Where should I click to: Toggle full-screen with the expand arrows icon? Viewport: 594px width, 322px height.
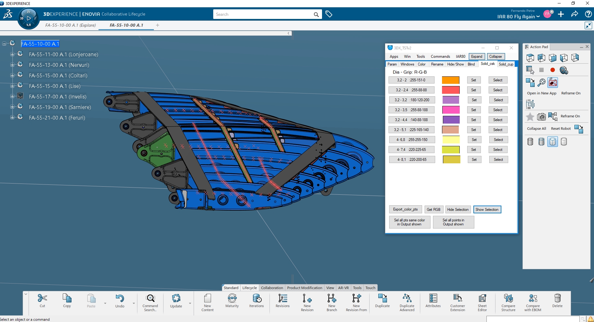click(x=588, y=25)
